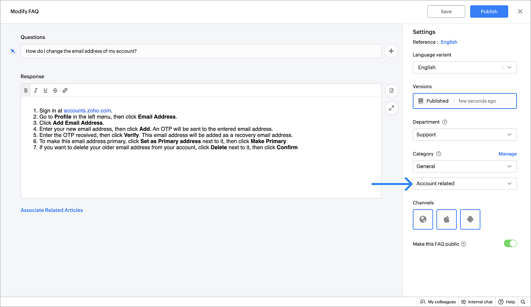This screenshot has width=531, height=307.
Task: Click the question text input field
Action: point(201,51)
